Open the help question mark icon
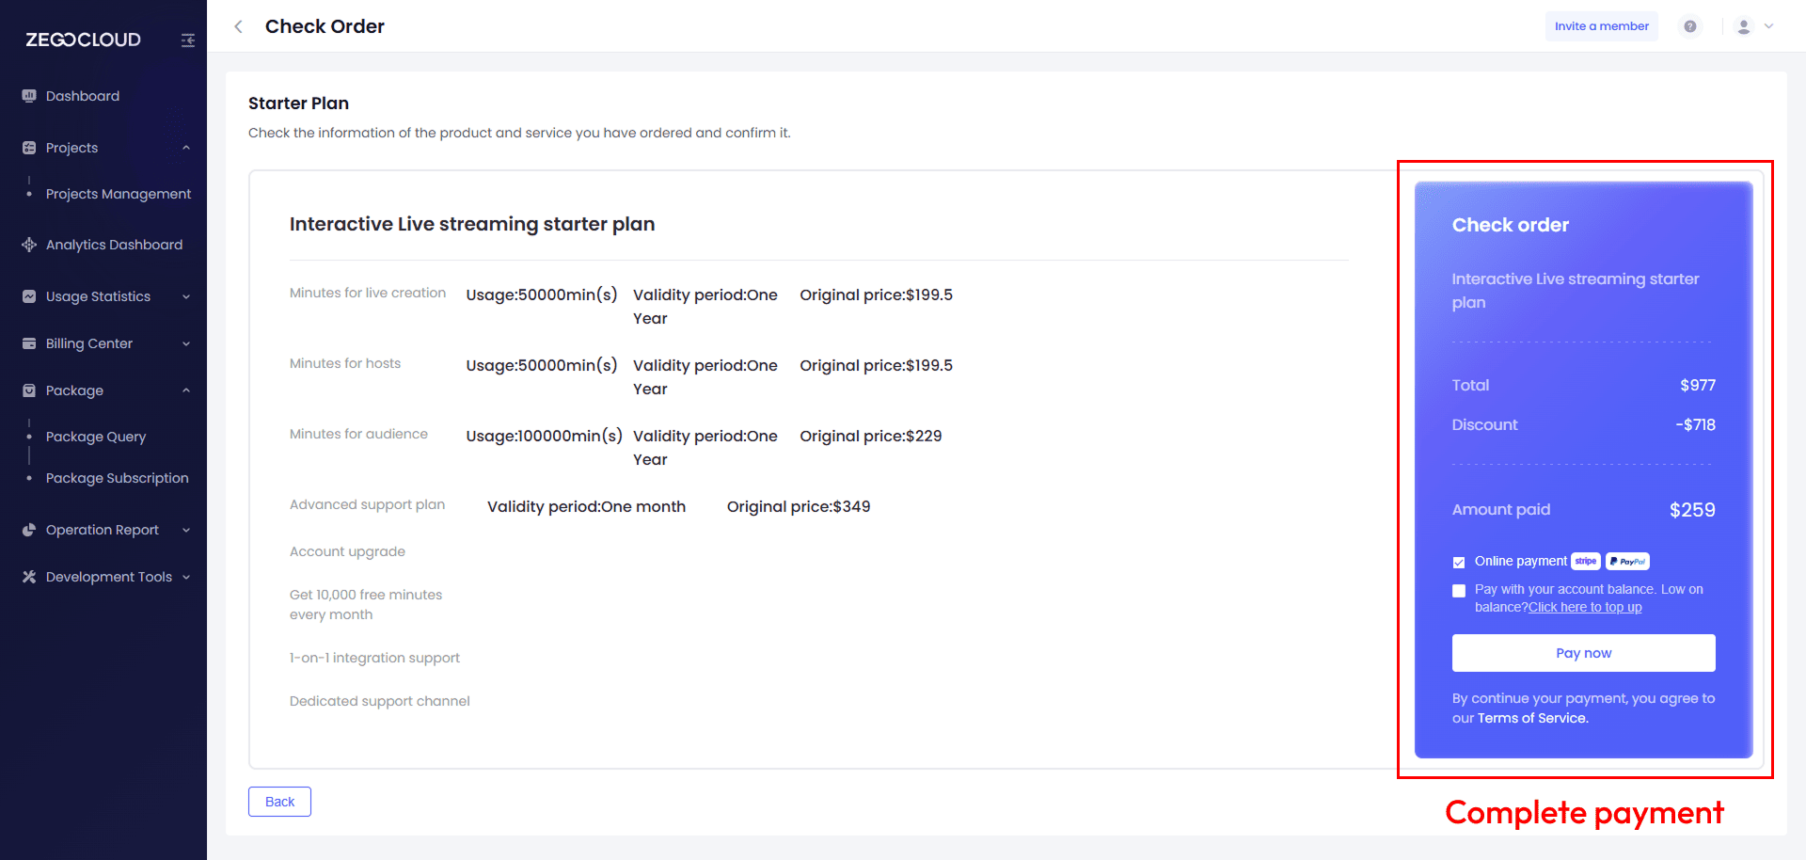This screenshot has width=1806, height=860. [x=1690, y=26]
